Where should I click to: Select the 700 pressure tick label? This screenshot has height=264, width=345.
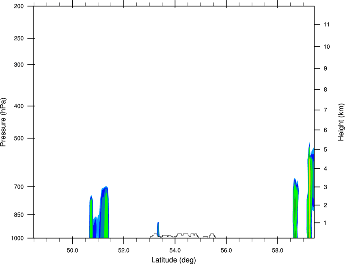click(x=19, y=187)
